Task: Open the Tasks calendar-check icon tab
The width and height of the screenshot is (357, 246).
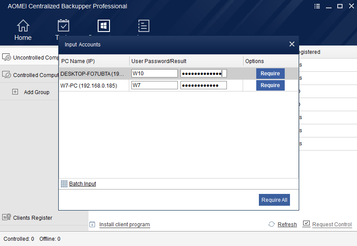Action: [64, 25]
